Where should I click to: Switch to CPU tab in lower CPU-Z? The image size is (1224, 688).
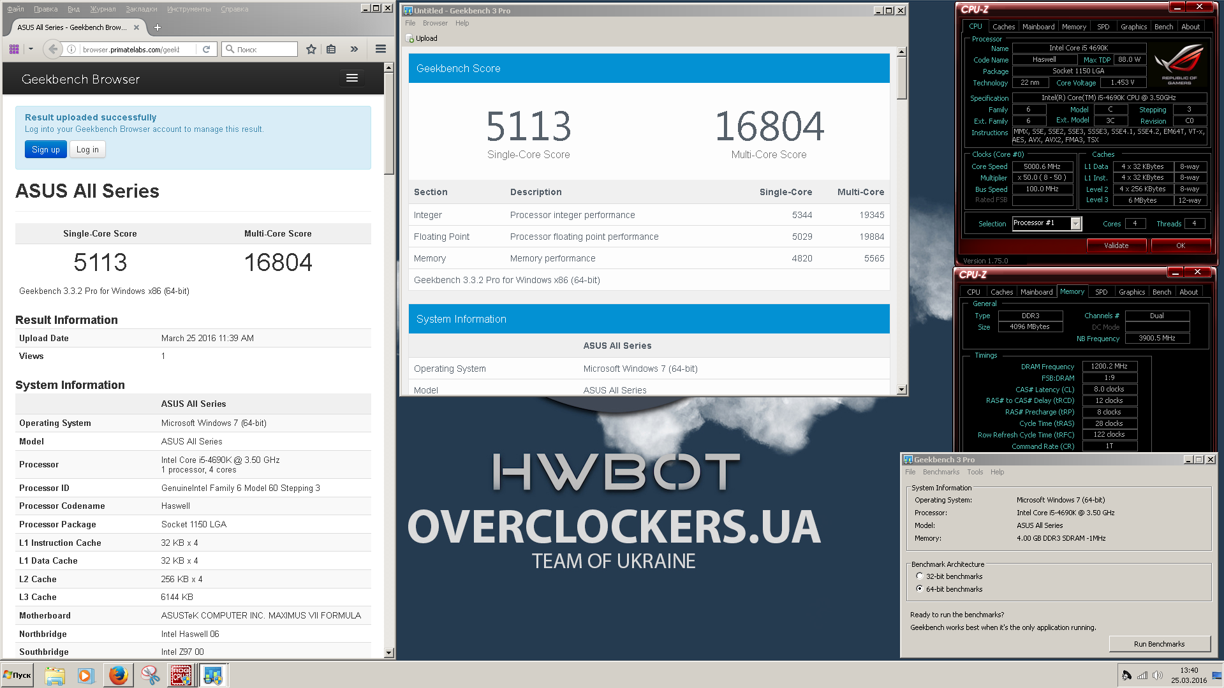(x=973, y=292)
